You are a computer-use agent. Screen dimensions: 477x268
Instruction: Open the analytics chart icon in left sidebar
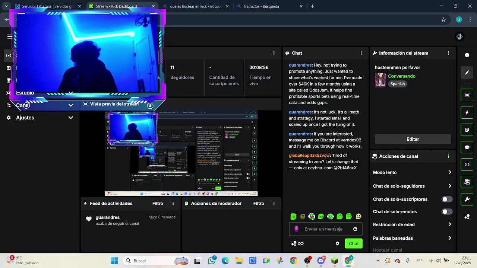[x=9, y=68]
